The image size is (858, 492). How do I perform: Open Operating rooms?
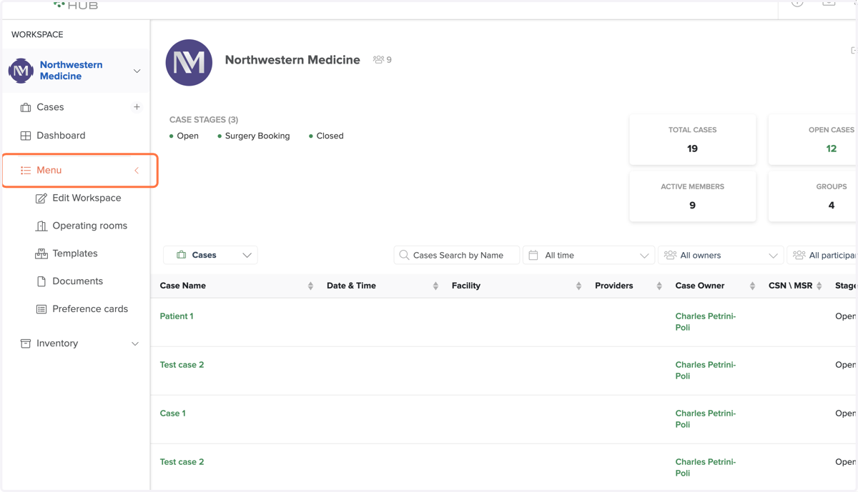coord(89,226)
